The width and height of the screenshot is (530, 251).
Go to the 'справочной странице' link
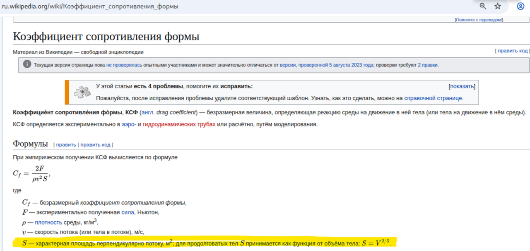tap(433, 98)
